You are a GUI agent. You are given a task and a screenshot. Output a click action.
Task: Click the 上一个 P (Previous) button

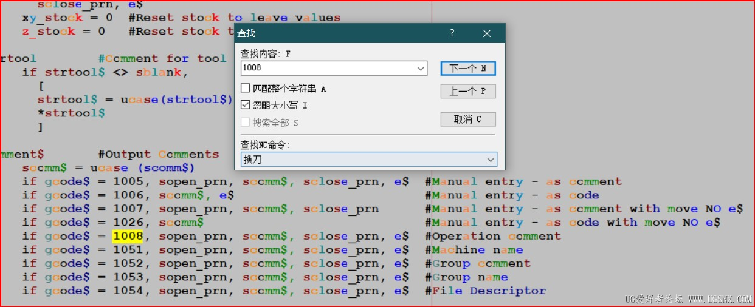point(468,91)
